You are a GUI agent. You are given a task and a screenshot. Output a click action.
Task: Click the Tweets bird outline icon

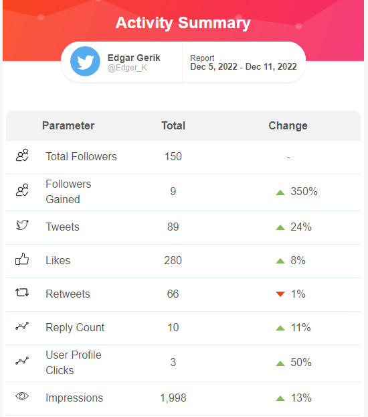click(22, 225)
